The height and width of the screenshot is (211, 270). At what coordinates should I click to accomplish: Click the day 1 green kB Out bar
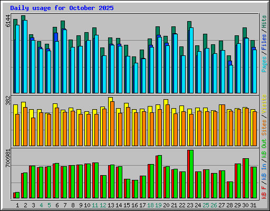click(x=17, y=195)
